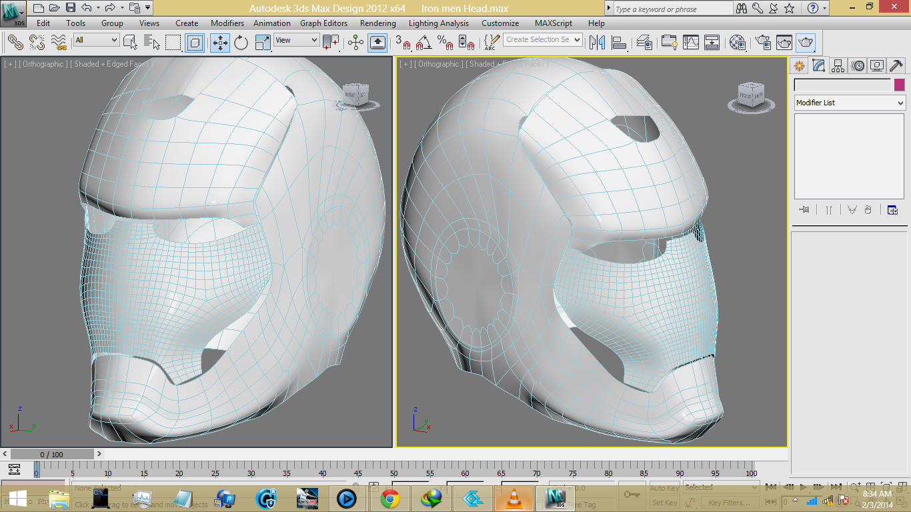Click the time slider showing 0 / 100
This screenshot has width=911, height=512.
coord(52,454)
